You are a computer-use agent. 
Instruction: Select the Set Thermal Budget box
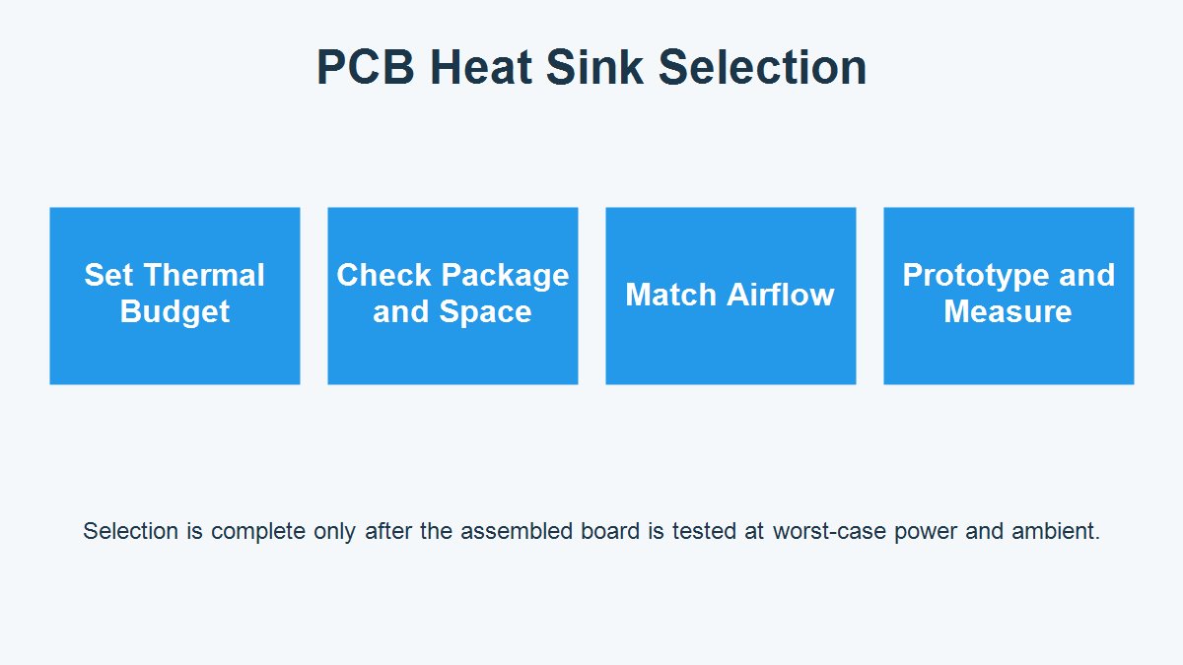(x=174, y=296)
